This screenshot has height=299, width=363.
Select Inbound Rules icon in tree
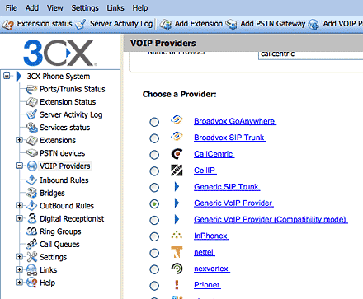pyautogui.click(x=31, y=180)
